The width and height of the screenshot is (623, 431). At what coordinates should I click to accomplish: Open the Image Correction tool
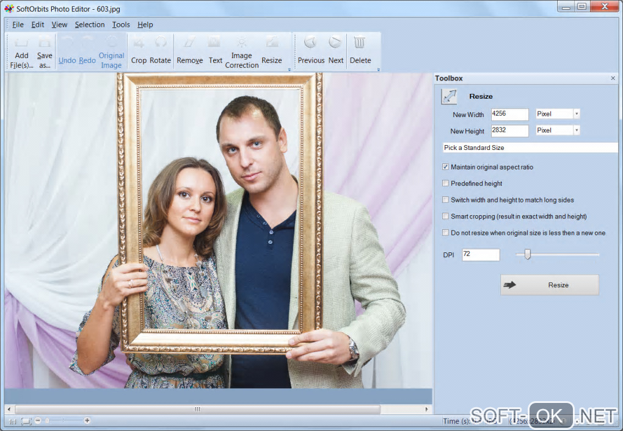(x=242, y=52)
